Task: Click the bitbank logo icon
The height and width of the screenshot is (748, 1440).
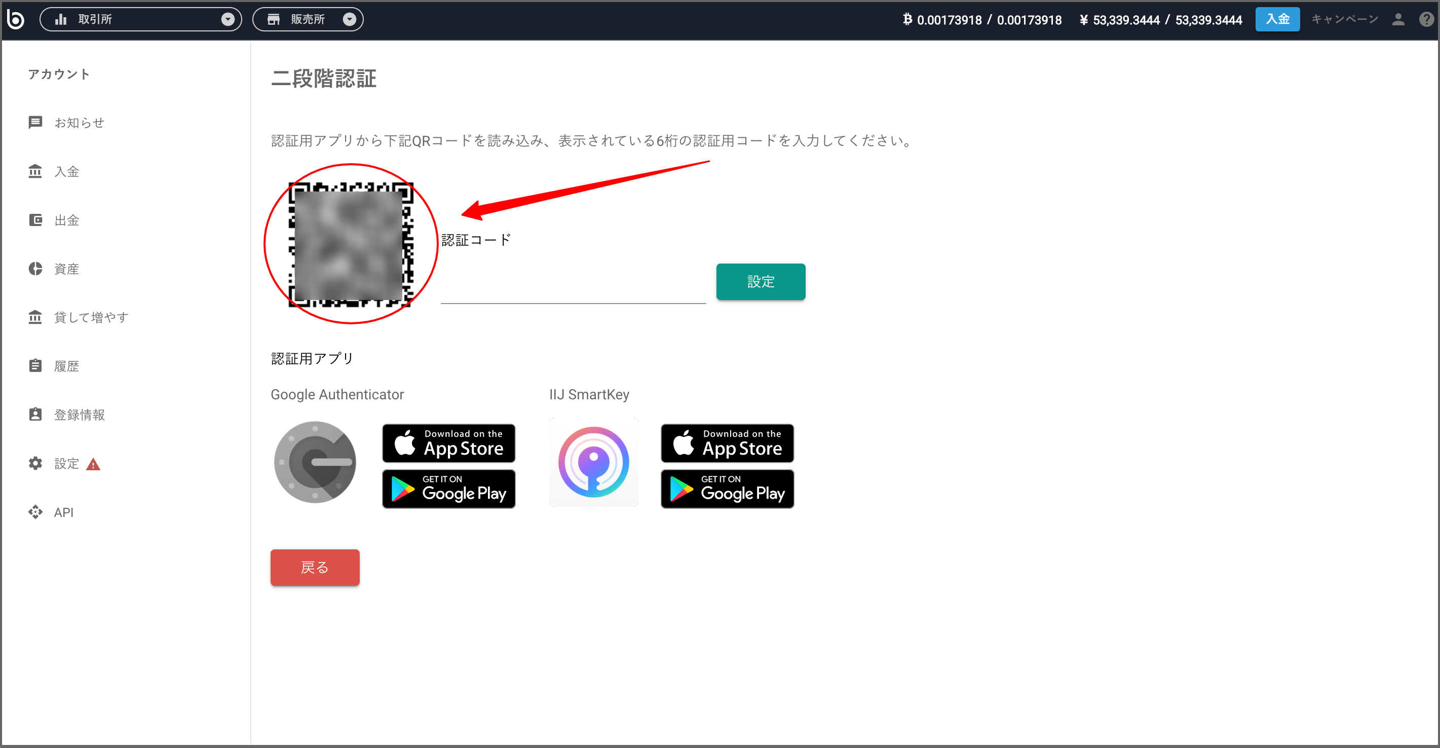Action: pos(16,20)
